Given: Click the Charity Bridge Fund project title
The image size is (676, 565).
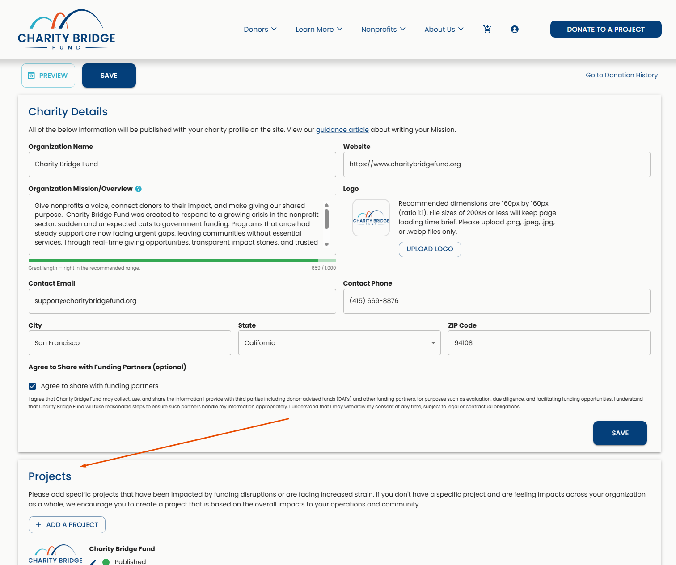Looking at the screenshot, I should 122,549.
